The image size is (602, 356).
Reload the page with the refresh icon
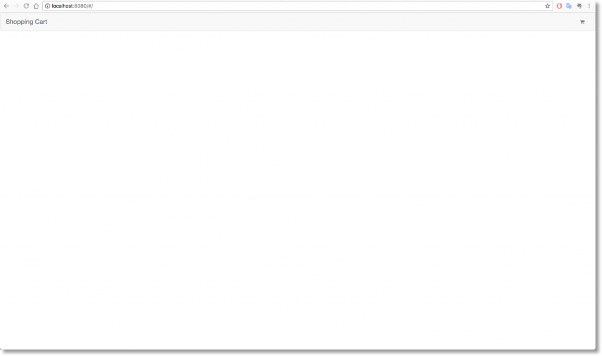tap(26, 6)
